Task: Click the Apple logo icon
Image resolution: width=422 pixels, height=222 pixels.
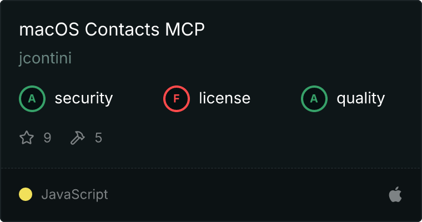Action: pyautogui.click(x=395, y=194)
